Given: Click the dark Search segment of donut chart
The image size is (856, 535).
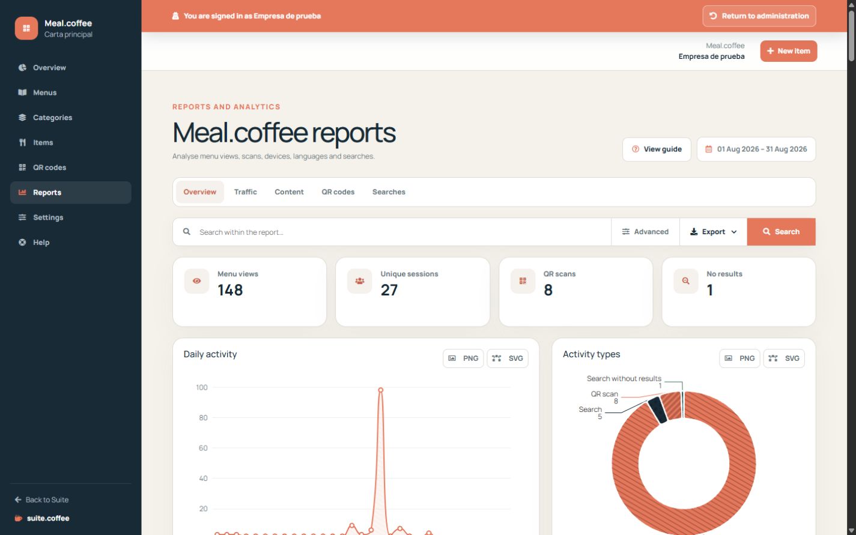Looking at the screenshot, I should (x=658, y=410).
